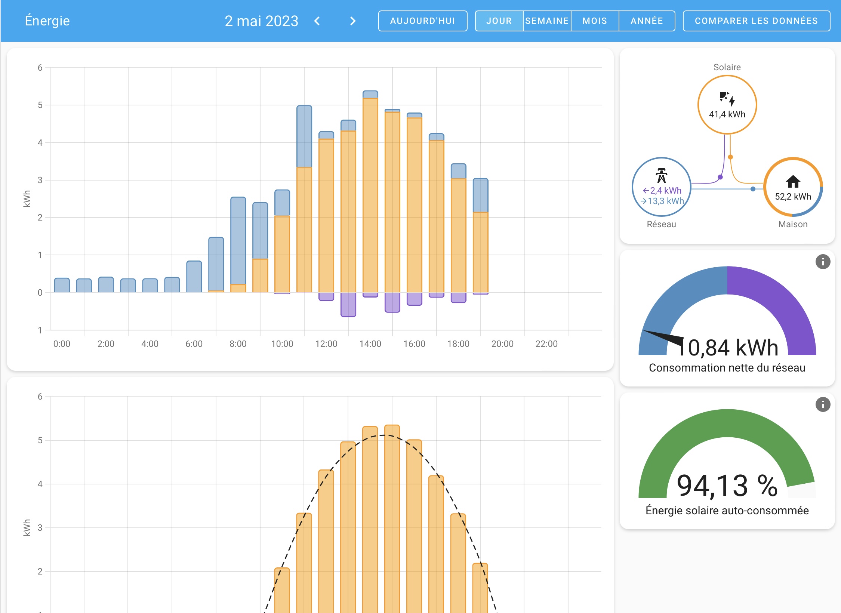Click the 13,3 kWh grid import value
The width and height of the screenshot is (841, 613).
click(665, 201)
